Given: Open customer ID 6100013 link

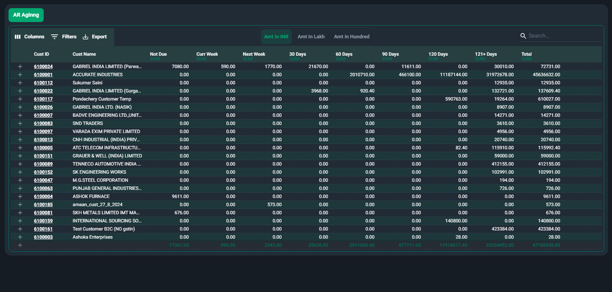Looking at the screenshot, I should tap(44, 140).
